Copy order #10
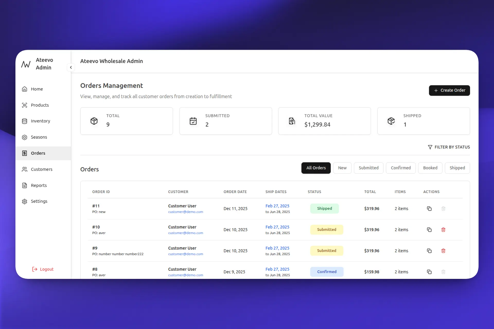The height and width of the screenshot is (329, 494). (429, 230)
